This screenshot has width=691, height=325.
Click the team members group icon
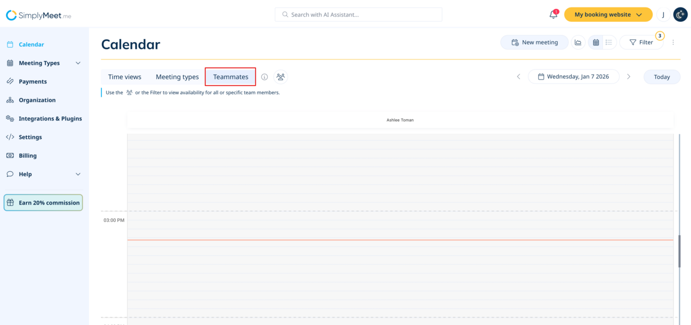point(280,77)
